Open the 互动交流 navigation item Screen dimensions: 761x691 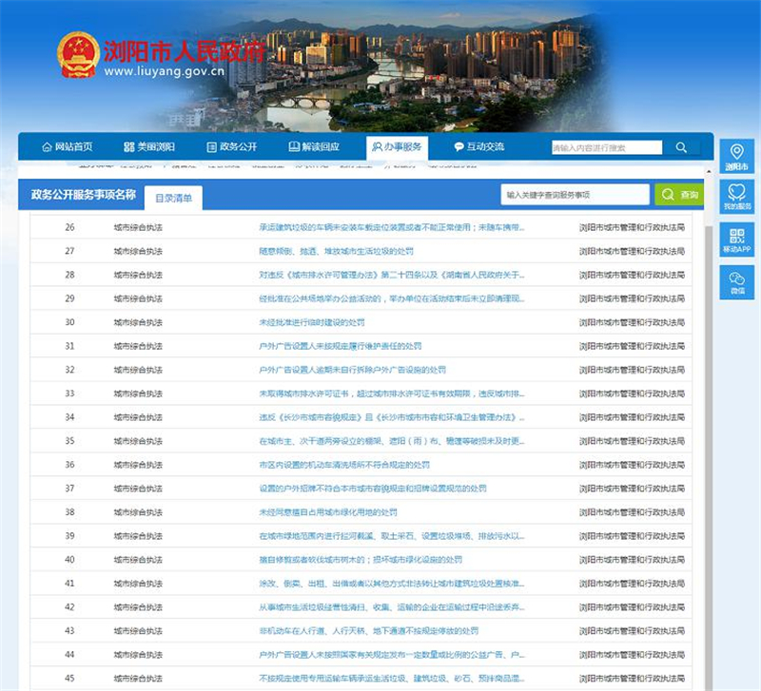pyautogui.click(x=479, y=147)
